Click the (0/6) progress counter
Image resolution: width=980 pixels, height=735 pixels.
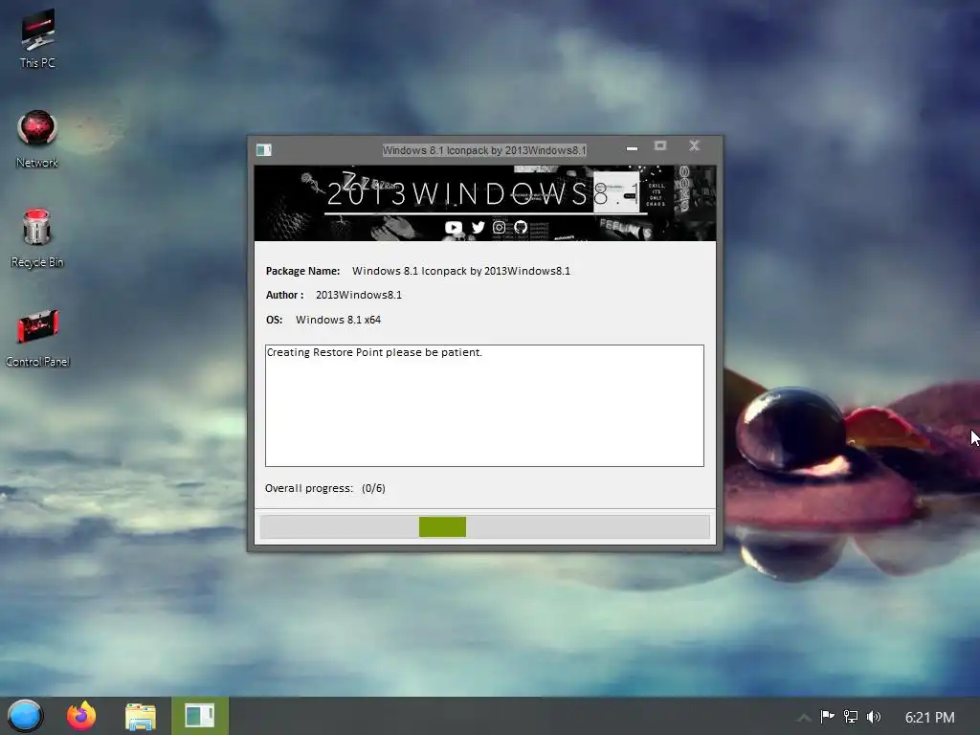click(373, 488)
